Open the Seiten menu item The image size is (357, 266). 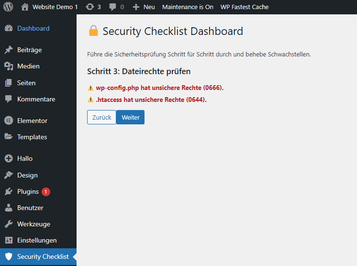click(x=26, y=83)
